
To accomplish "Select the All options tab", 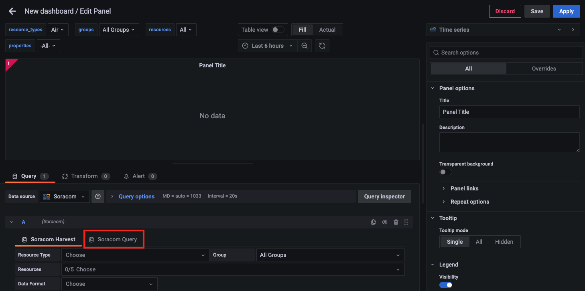I will tap(468, 69).
